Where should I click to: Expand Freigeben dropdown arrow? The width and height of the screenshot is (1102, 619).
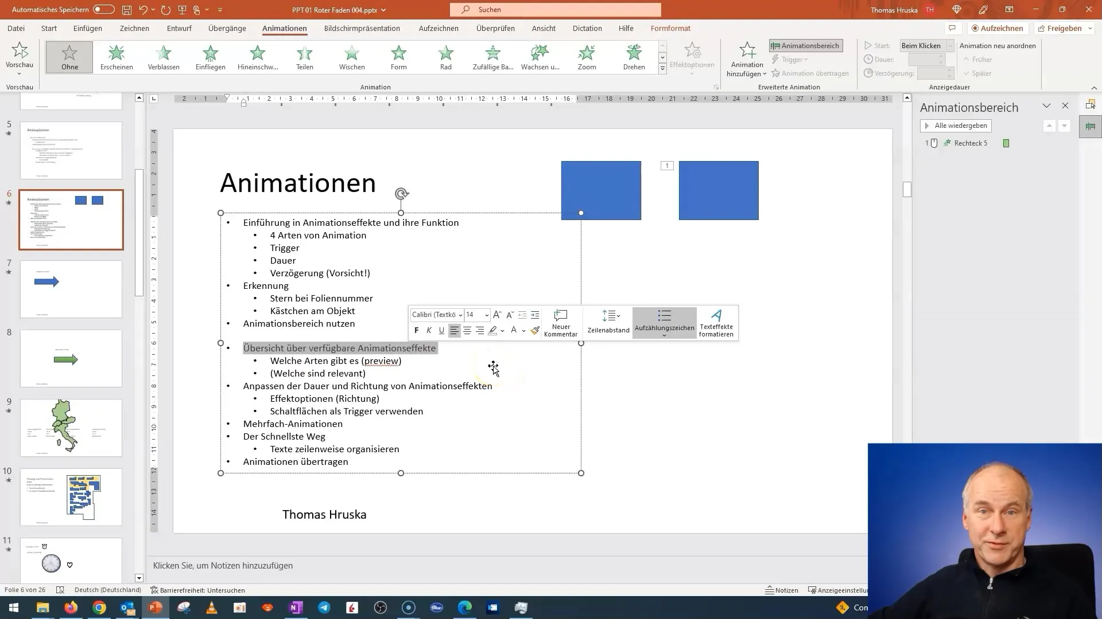tap(1090, 28)
